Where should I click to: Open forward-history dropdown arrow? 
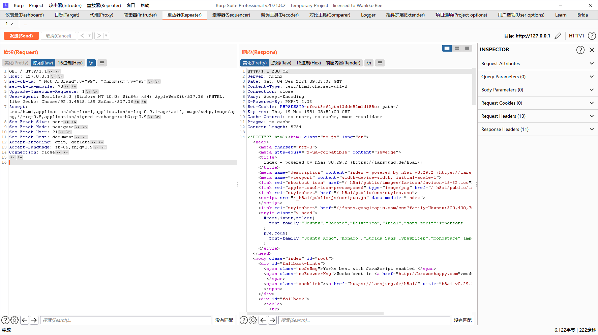click(106, 36)
